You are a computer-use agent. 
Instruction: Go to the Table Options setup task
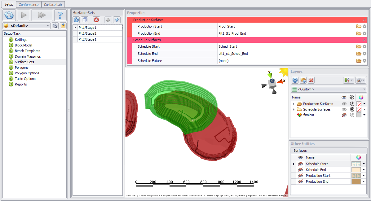[25, 79]
